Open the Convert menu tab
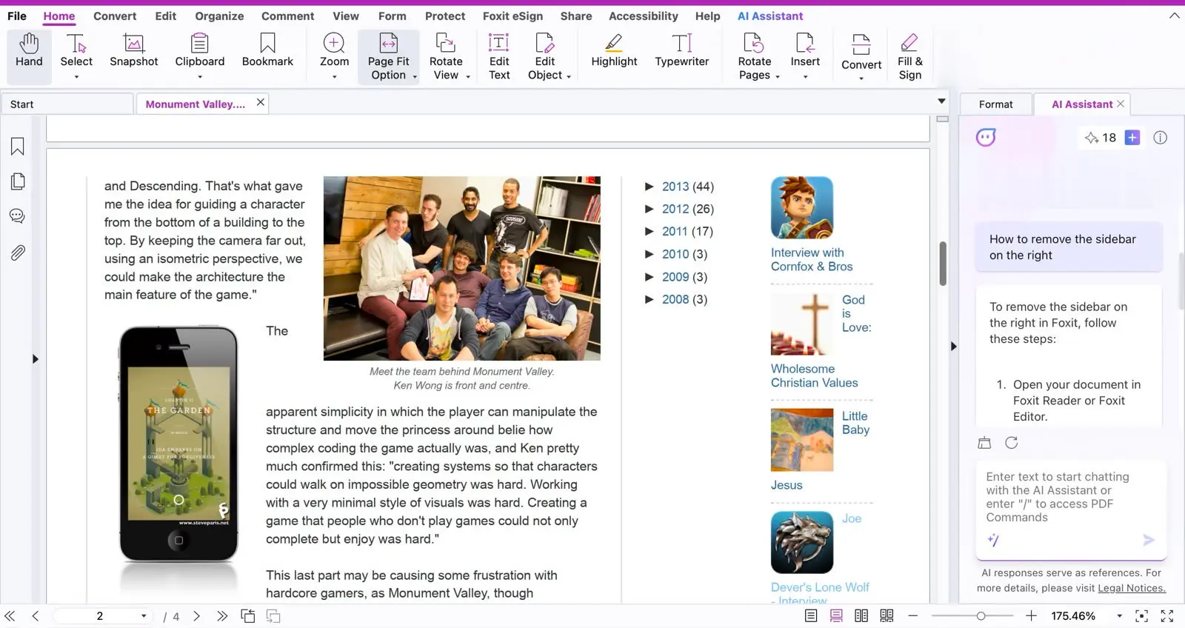The width and height of the screenshot is (1185, 628). 115,16
